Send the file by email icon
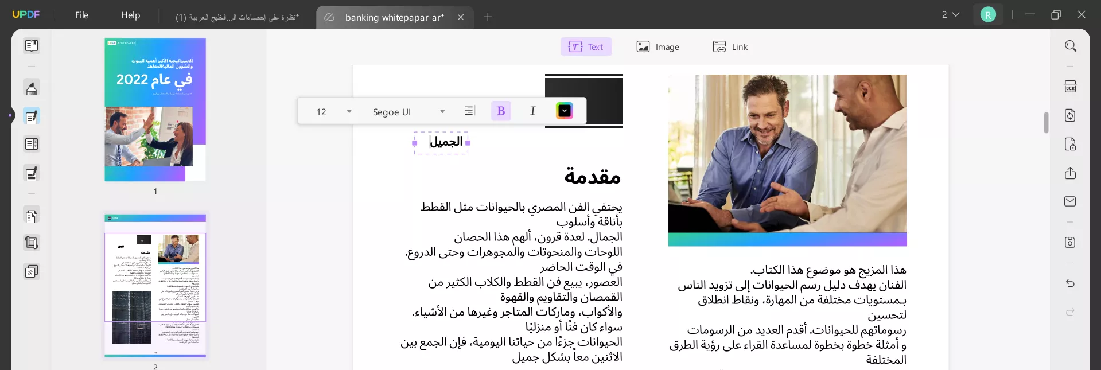The height and width of the screenshot is (370, 1101). tap(1070, 201)
